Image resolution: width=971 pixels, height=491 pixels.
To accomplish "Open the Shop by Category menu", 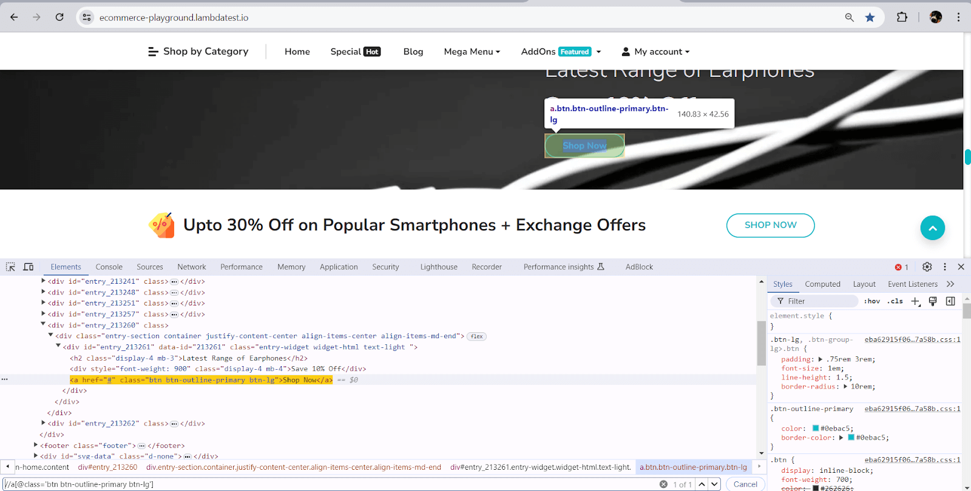I will point(198,52).
